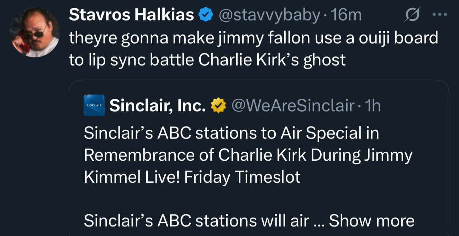
Task: Click the 'Remembrance of Charlie Kirk During Jimmy' line
Action: tap(248, 155)
